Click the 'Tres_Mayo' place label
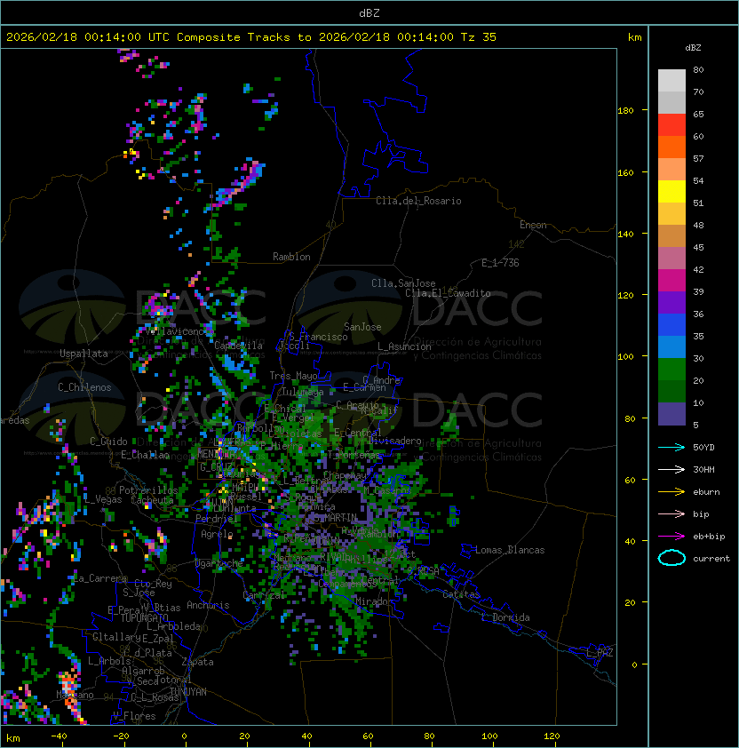 click(293, 376)
